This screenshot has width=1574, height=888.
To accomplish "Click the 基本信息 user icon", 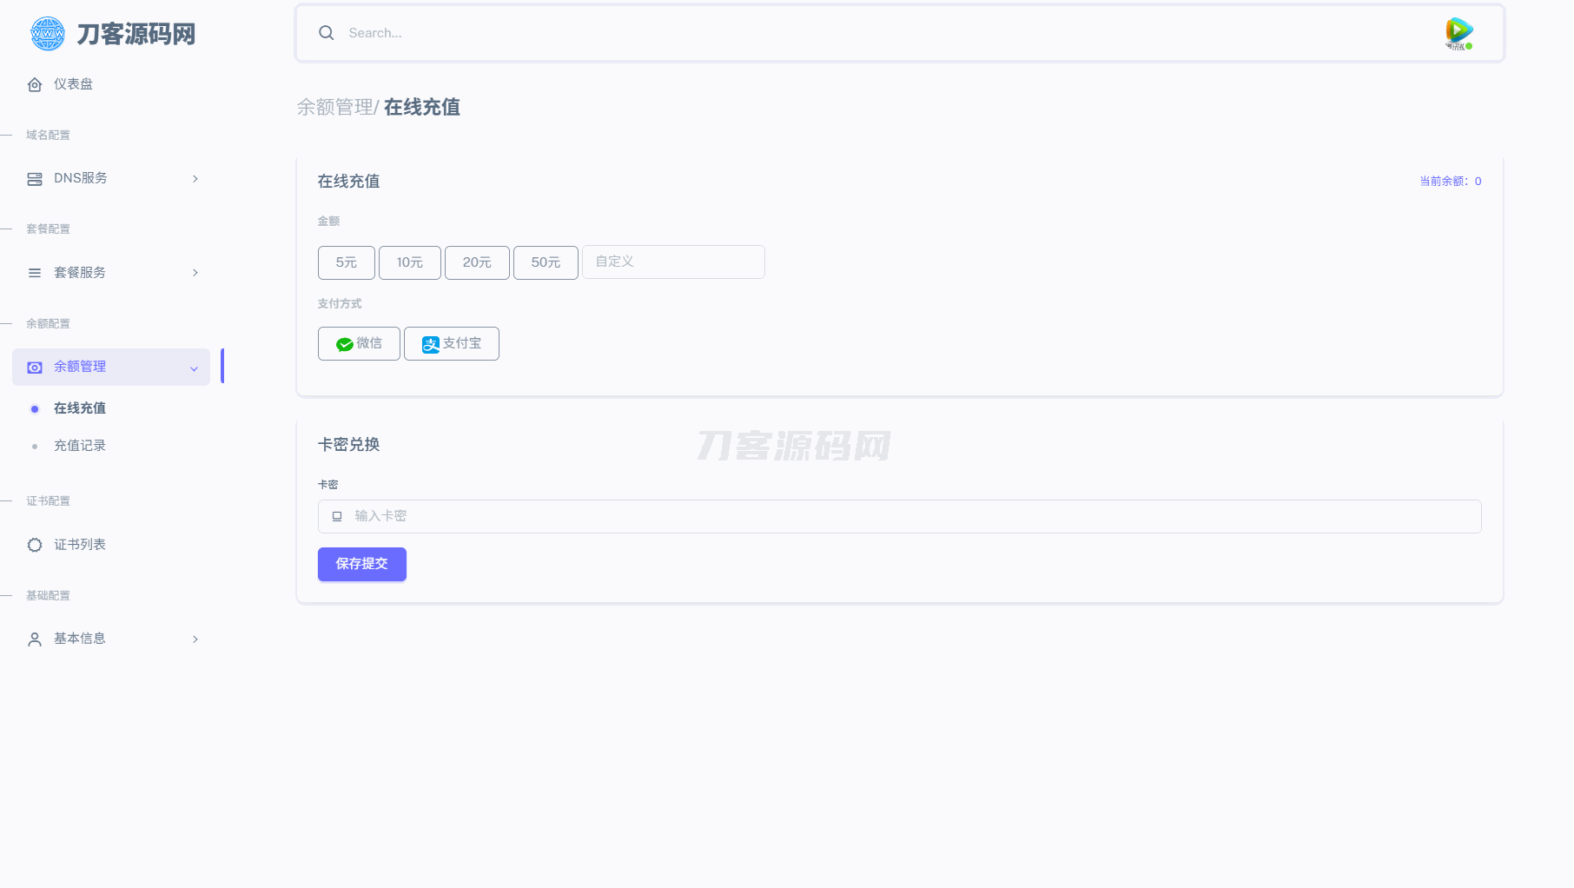I will (35, 639).
